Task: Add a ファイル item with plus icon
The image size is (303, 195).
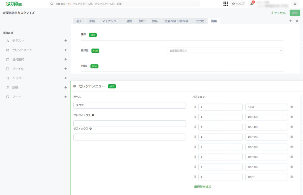Action: tap(65, 69)
